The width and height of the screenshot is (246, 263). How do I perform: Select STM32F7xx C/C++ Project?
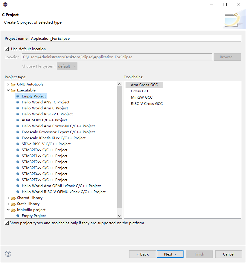pos(45,180)
